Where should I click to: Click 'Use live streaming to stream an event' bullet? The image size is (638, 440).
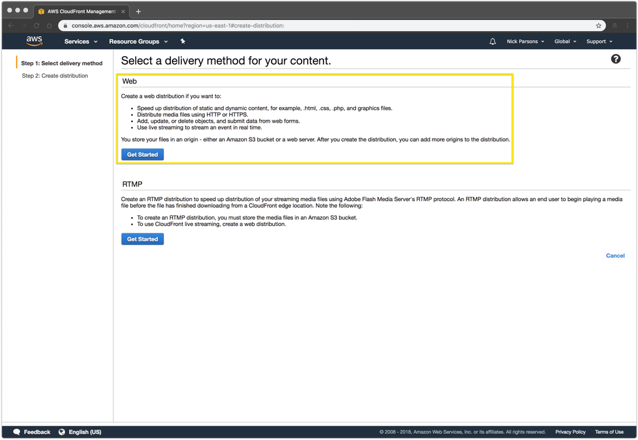(x=199, y=127)
